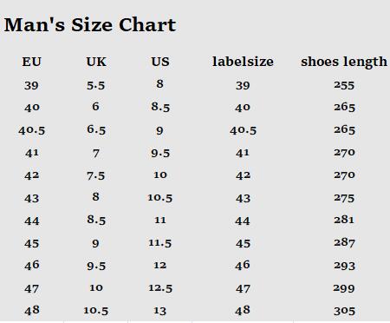Select the EU column header
Screen dimensions: 390x323
(x=32, y=62)
